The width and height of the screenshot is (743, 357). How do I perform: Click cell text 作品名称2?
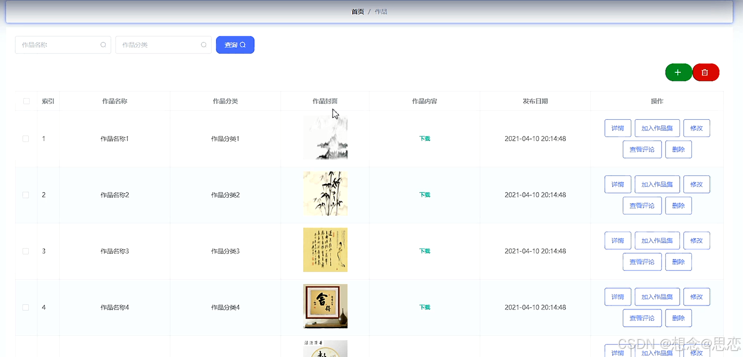(115, 195)
